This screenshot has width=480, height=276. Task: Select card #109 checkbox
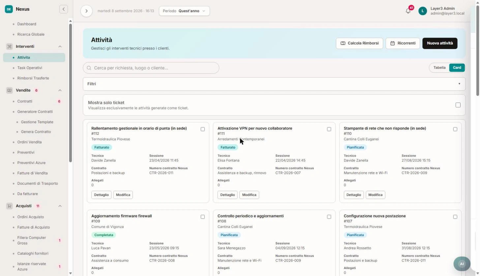203,217
